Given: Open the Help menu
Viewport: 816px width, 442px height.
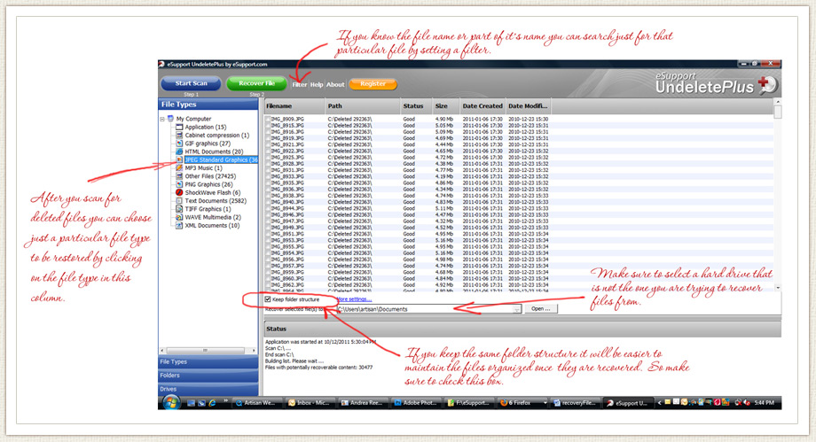Looking at the screenshot, I should pyautogui.click(x=317, y=84).
